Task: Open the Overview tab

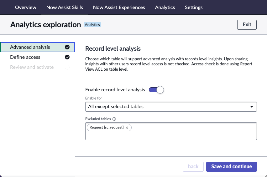Action: [x=26, y=8]
